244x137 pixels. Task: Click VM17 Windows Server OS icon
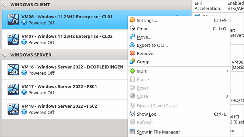pos(13,89)
